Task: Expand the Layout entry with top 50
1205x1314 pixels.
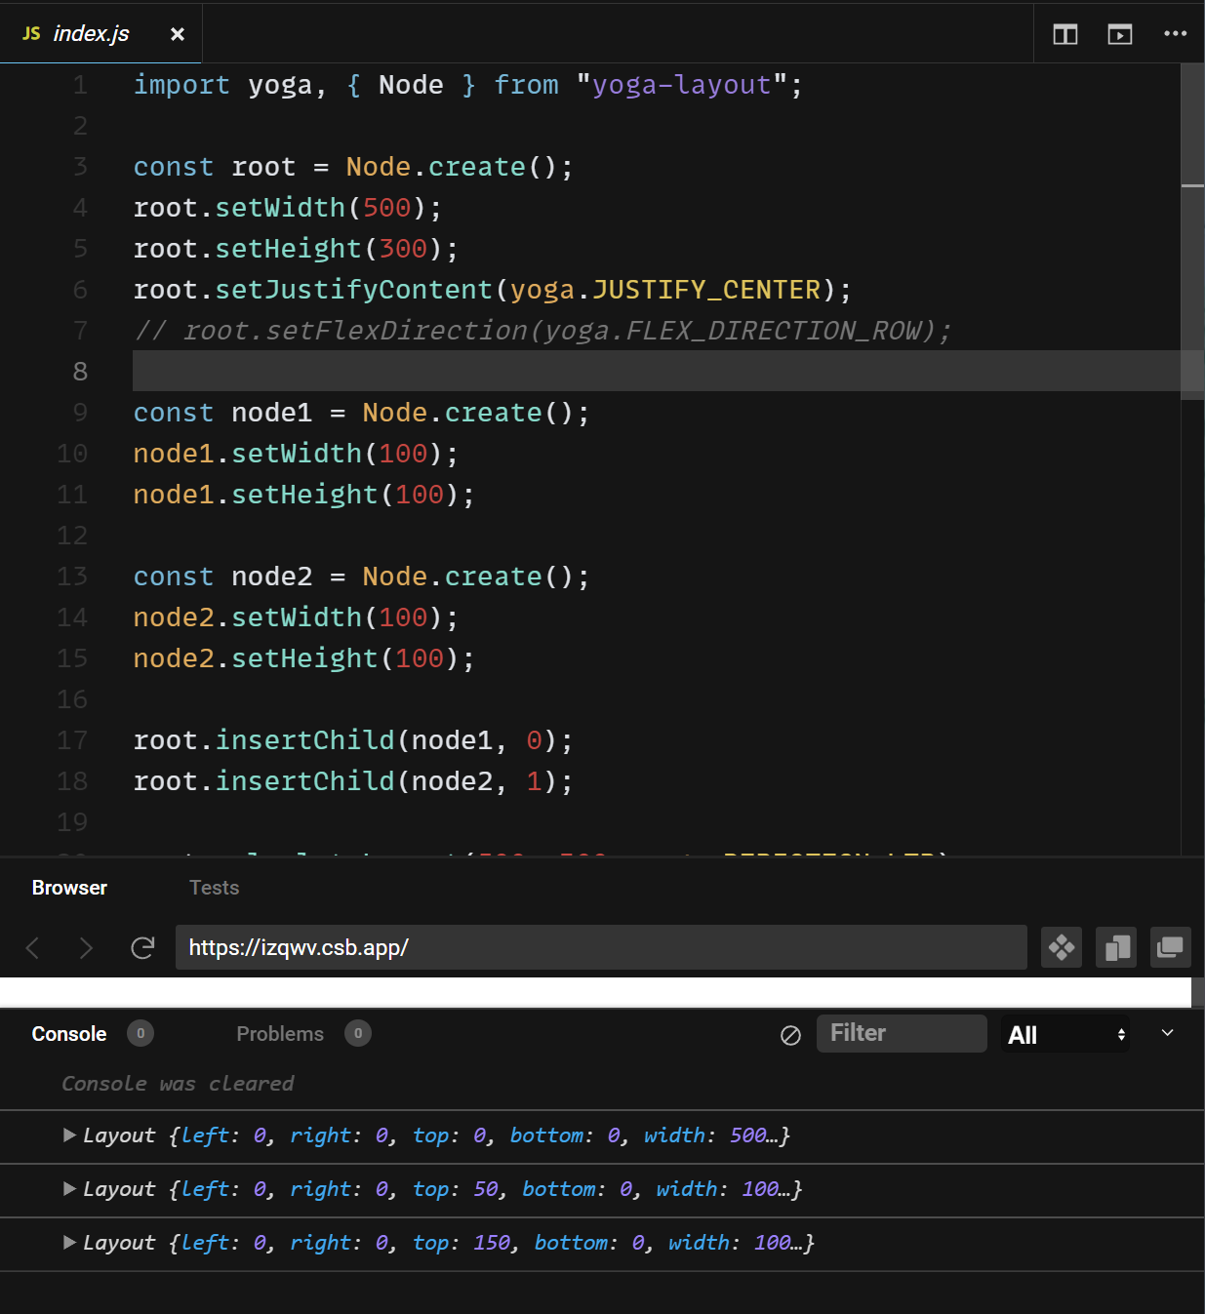Action: click(x=69, y=1188)
